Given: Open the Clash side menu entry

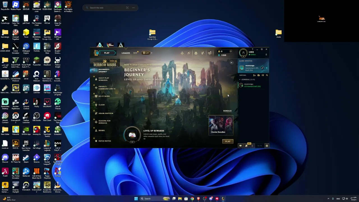Looking at the screenshot, I should click(101, 105).
